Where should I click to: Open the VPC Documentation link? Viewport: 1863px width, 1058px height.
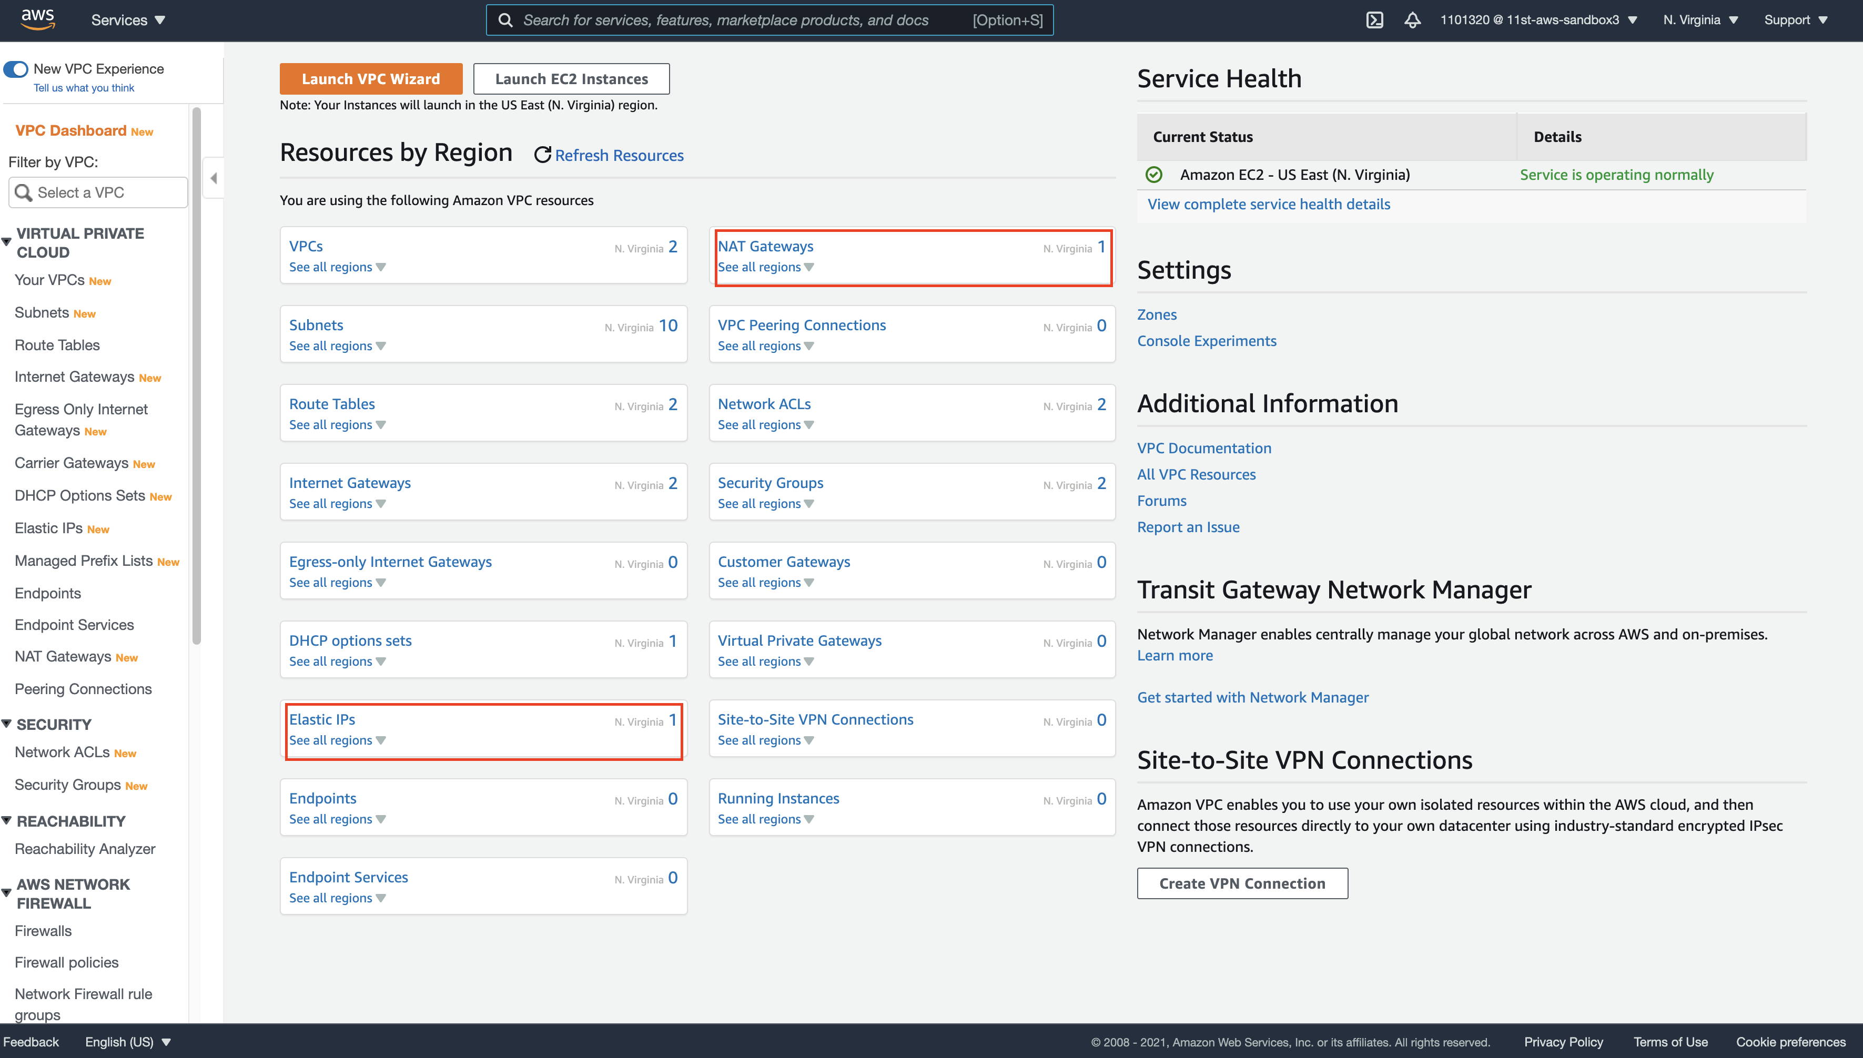tap(1204, 449)
